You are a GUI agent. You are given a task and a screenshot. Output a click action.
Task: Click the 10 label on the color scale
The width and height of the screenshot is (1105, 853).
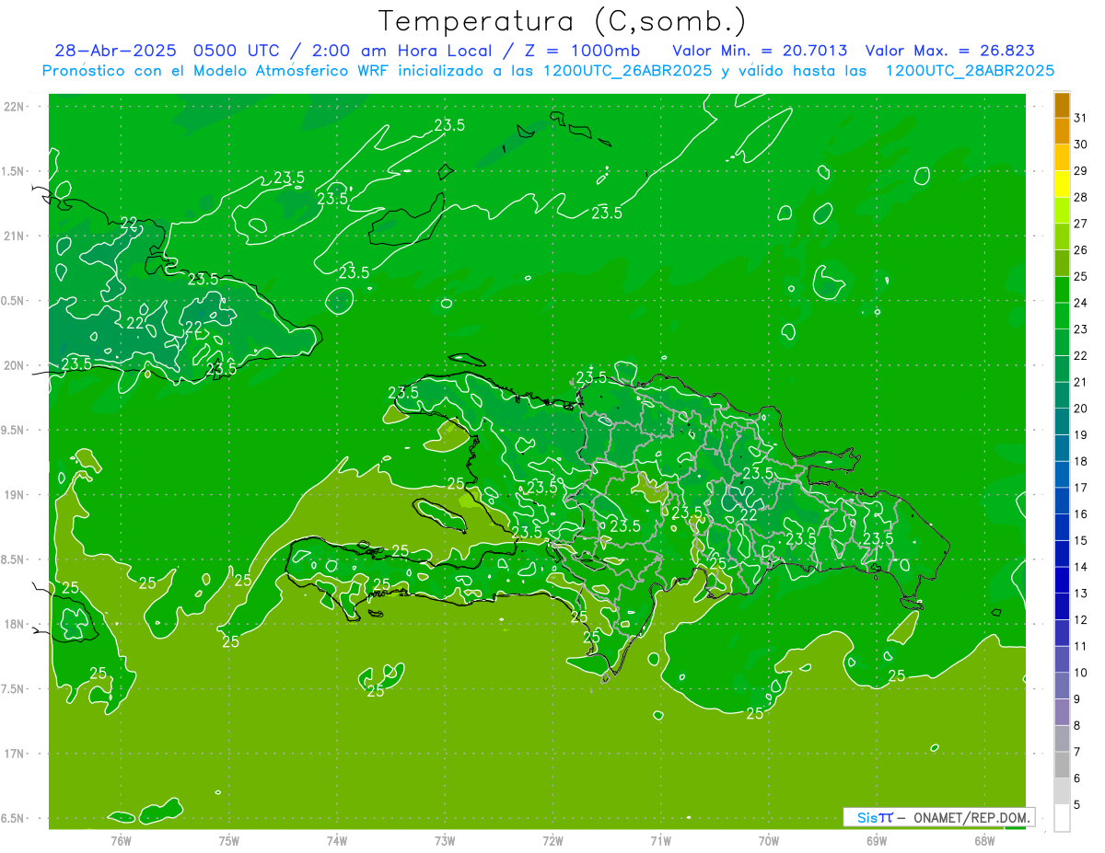[1081, 673]
